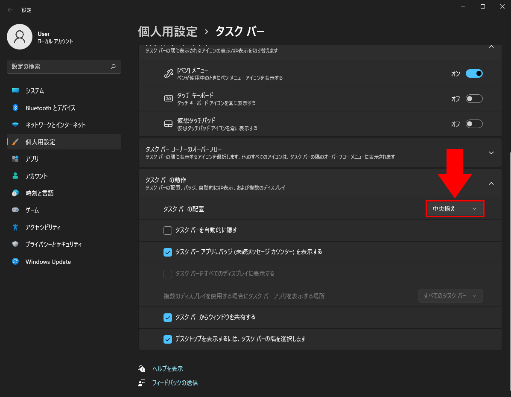Turn on the タッチ キーボード toggle
The width and height of the screenshot is (511, 397).
point(474,99)
